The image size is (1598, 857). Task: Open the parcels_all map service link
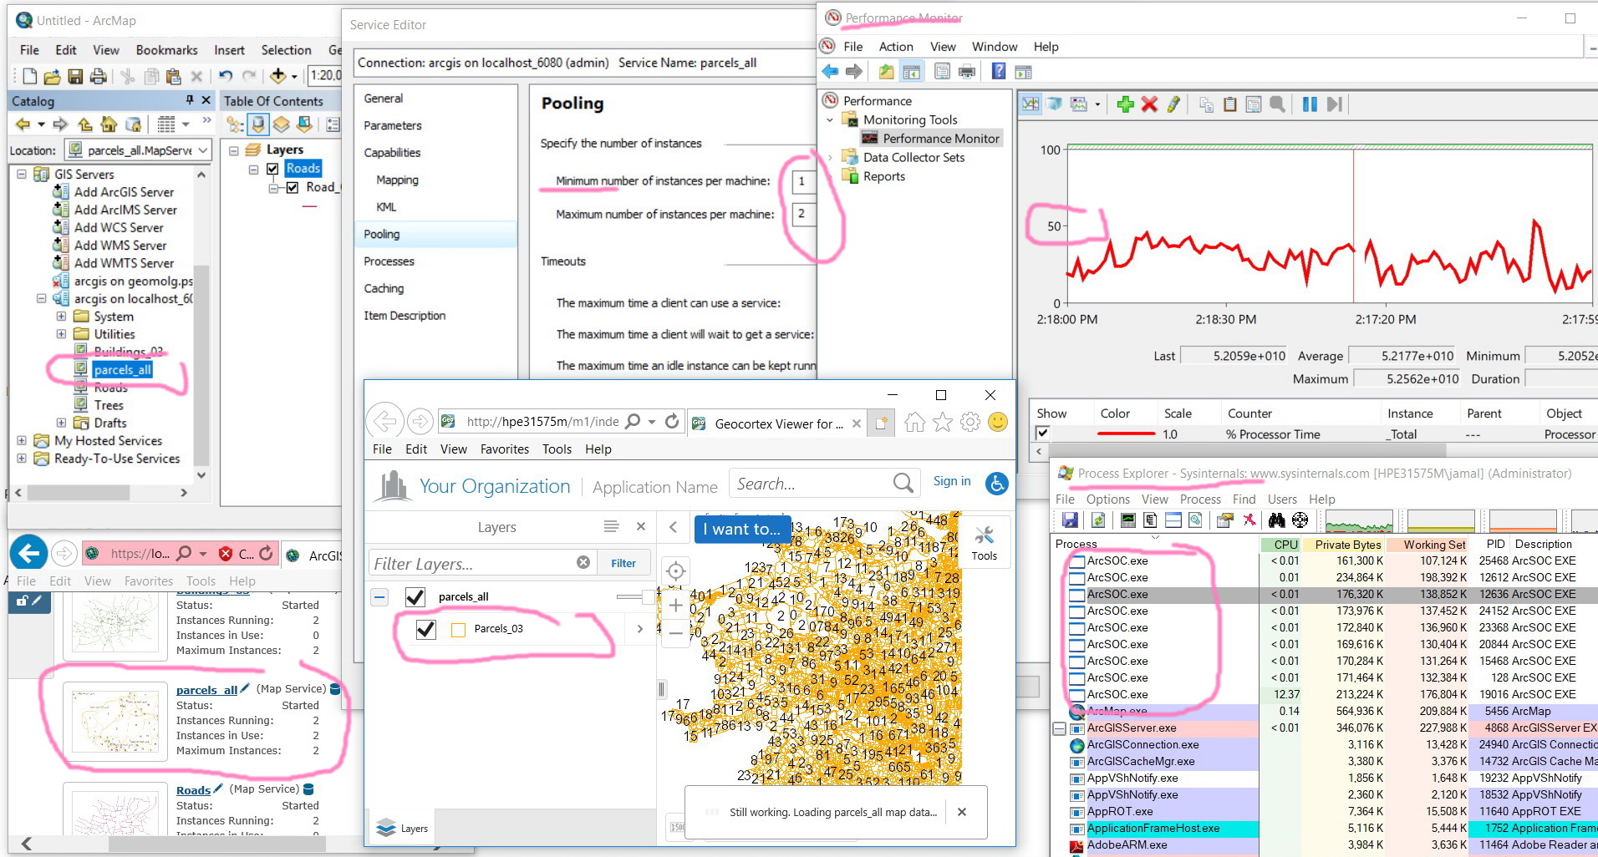click(206, 690)
